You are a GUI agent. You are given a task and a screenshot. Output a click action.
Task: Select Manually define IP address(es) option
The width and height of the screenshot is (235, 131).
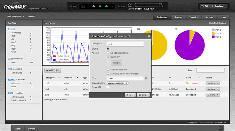point(108,74)
